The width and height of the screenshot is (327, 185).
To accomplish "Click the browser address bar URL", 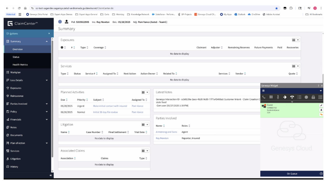I will [x=75, y=8].
